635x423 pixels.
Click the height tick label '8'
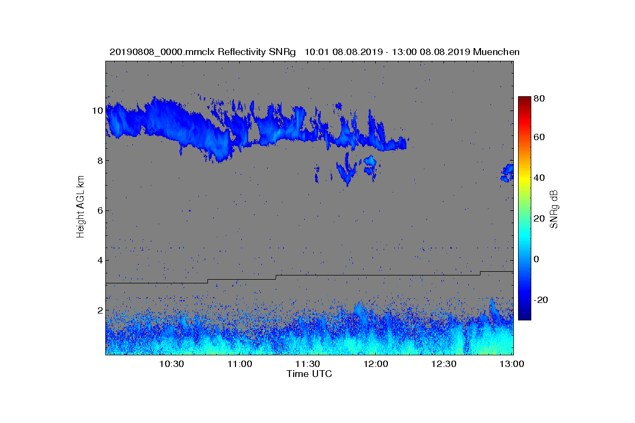click(x=99, y=161)
